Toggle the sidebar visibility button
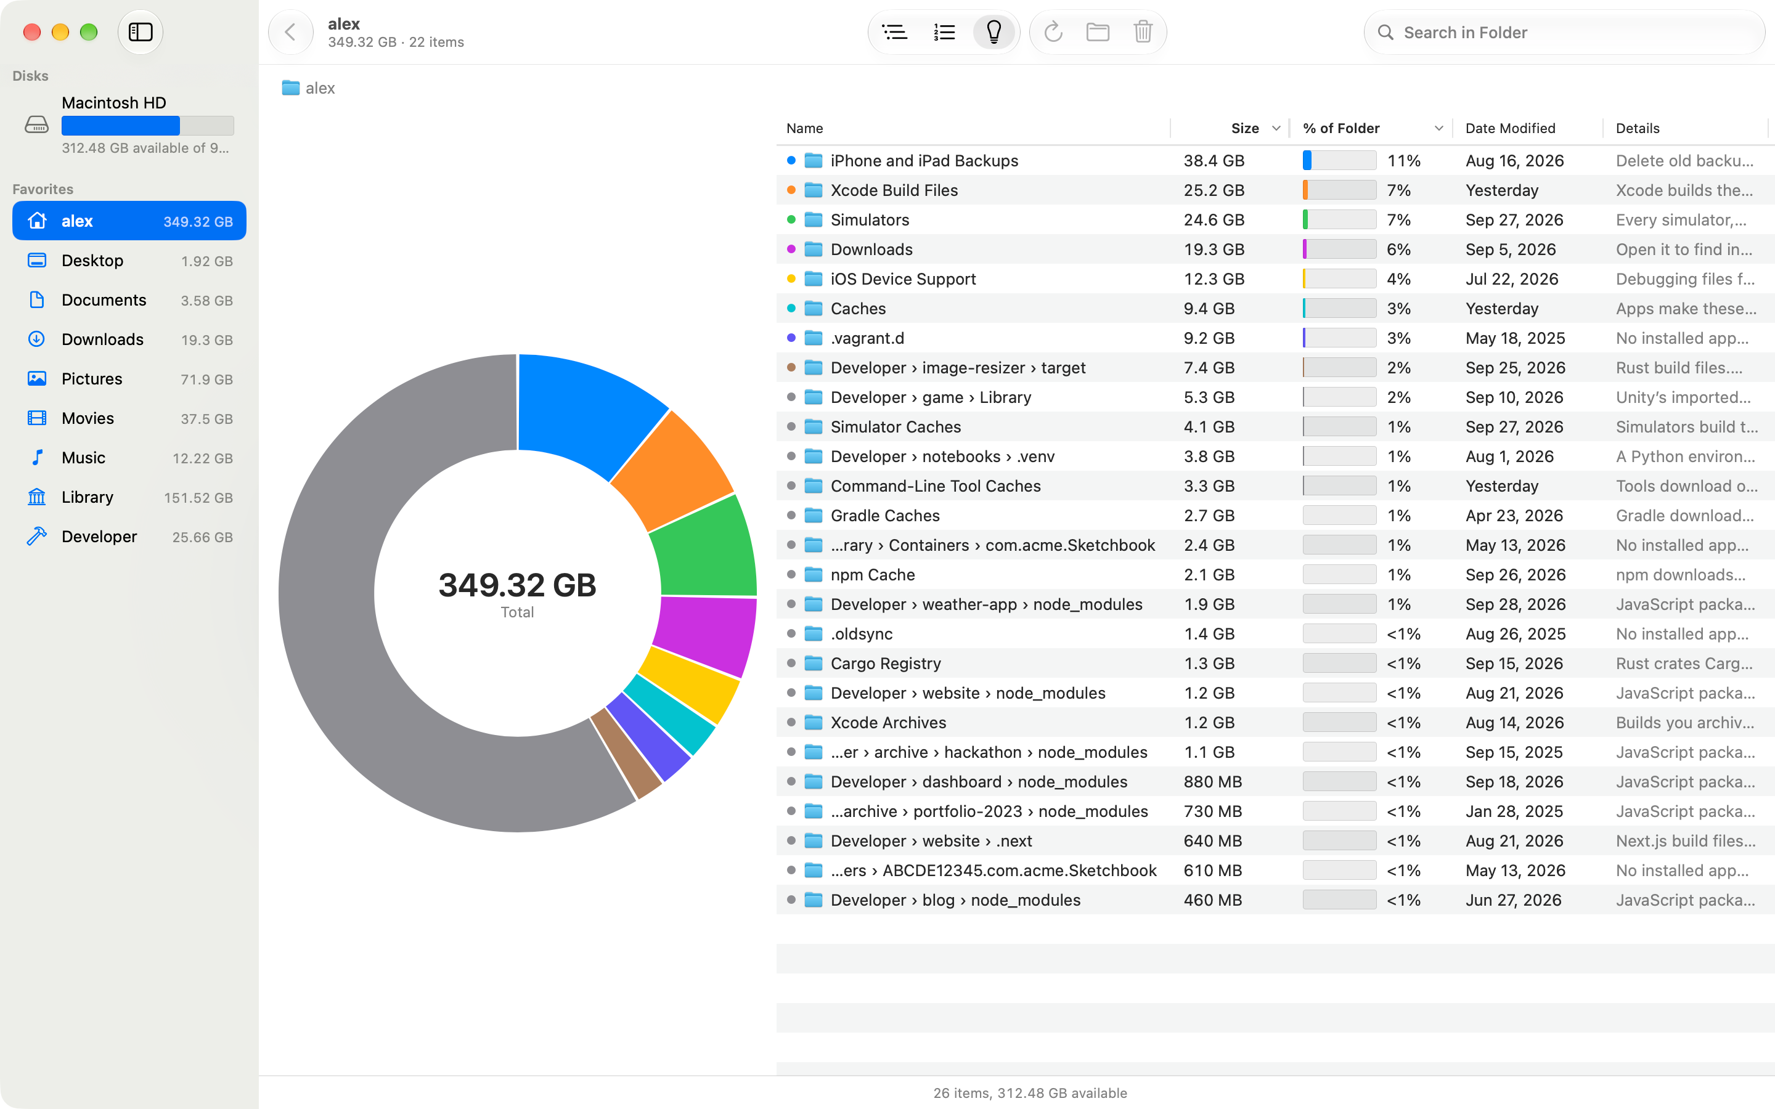The image size is (1775, 1109). (140, 32)
